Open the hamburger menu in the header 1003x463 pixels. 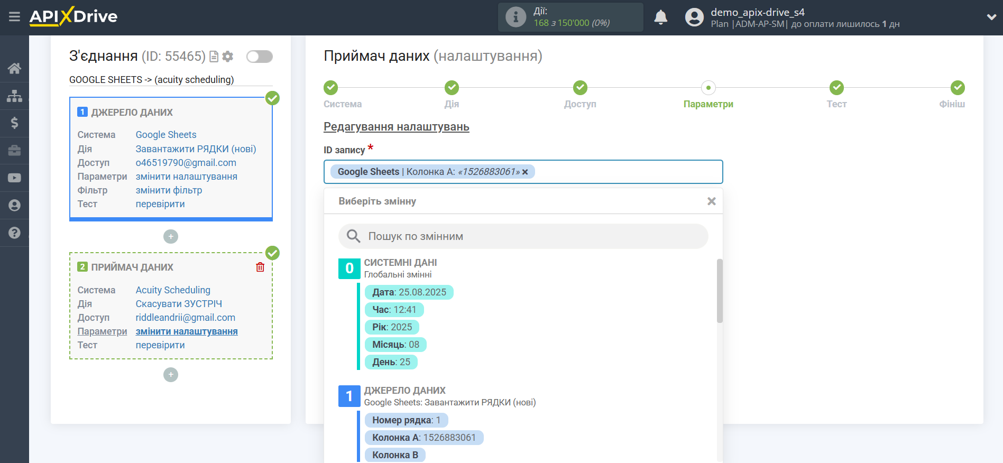click(14, 17)
